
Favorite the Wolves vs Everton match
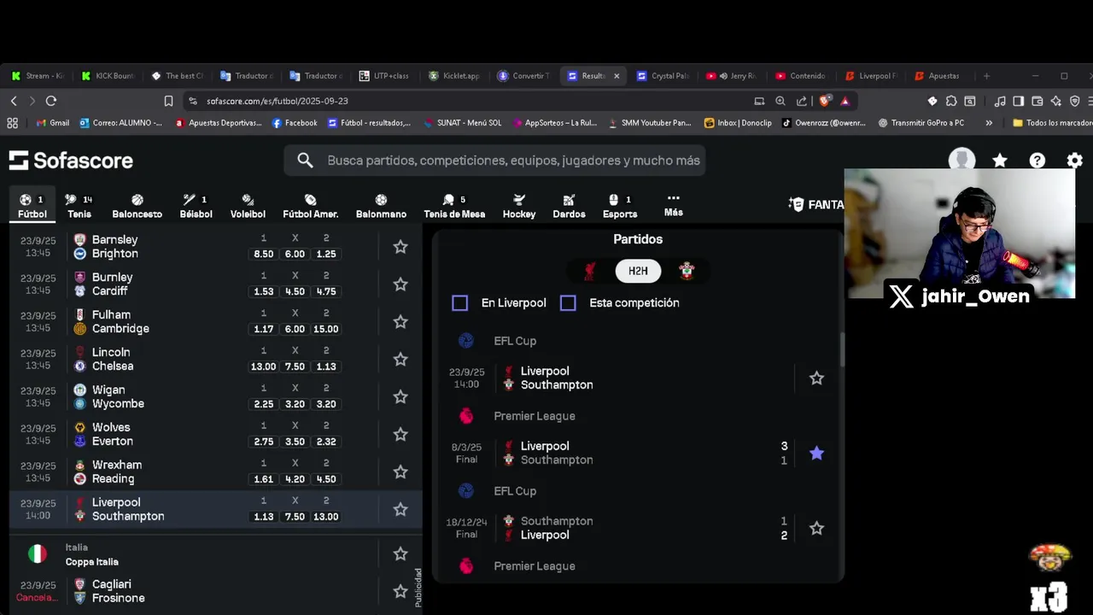tap(400, 435)
